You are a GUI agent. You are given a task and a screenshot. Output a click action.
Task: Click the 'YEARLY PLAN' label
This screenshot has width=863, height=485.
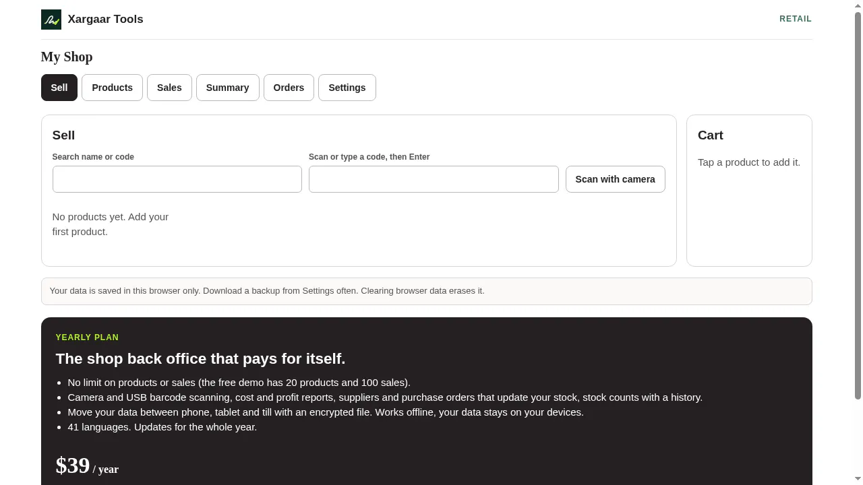pos(87,337)
